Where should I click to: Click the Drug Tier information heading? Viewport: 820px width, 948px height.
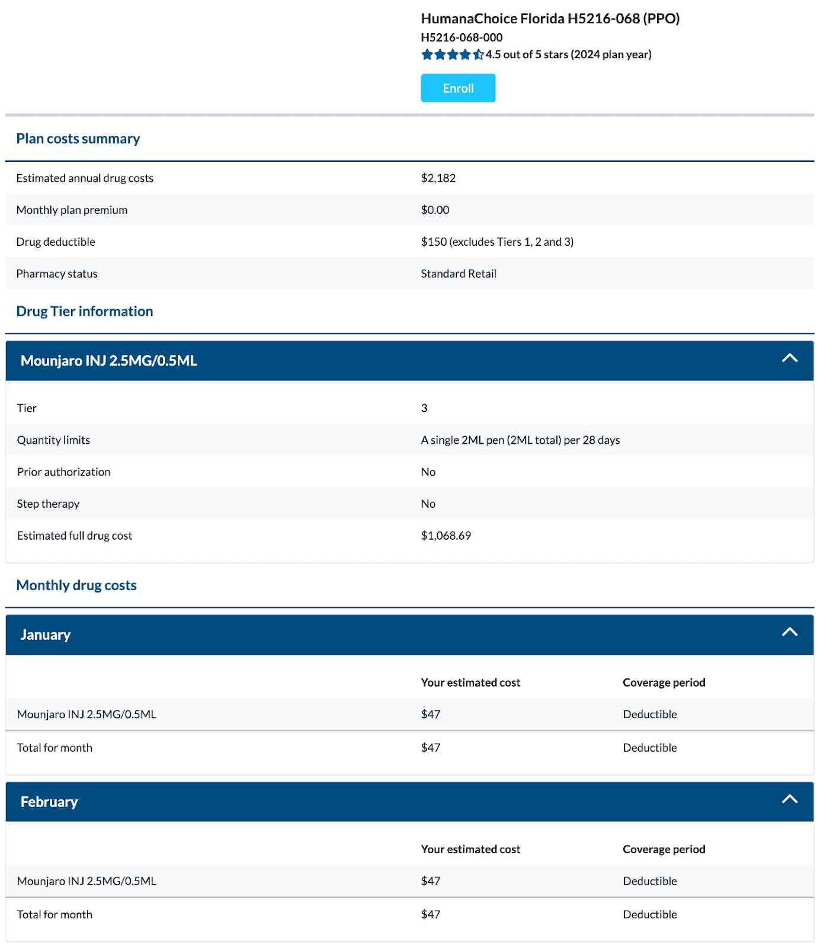tap(85, 312)
